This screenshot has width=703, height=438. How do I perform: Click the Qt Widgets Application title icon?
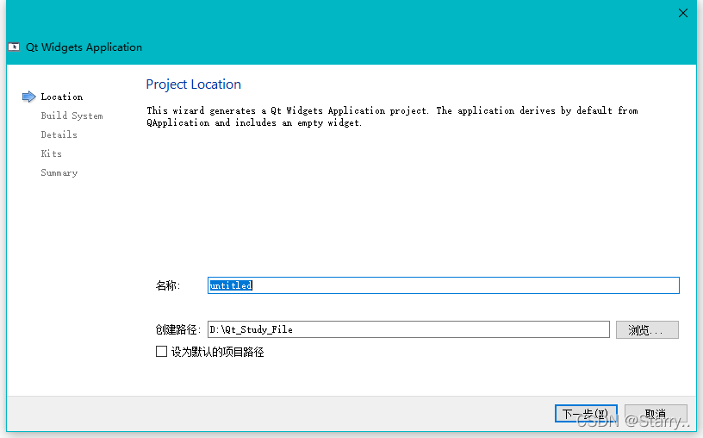[x=14, y=47]
